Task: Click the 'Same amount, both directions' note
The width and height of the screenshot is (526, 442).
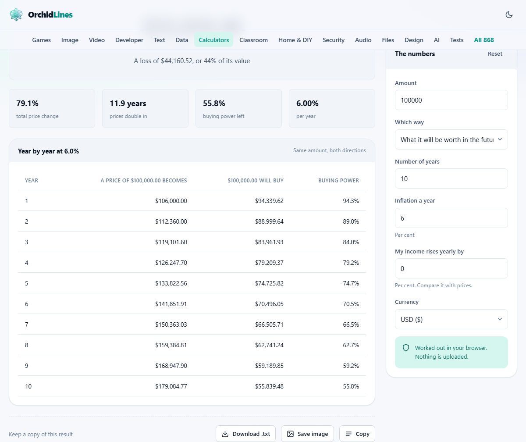Action: click(x=330, y=150)
